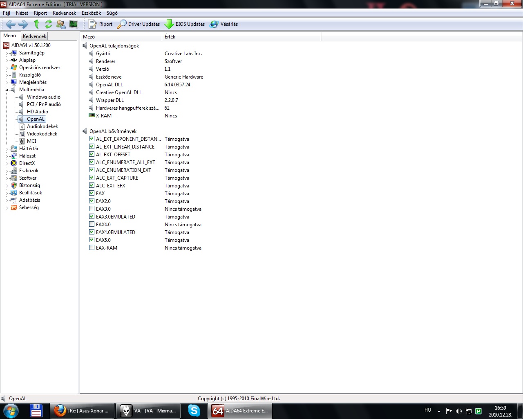Expand the DirectX tree node
The height and width of the screenshot is (419, 523).
click(x=7, y=164)
